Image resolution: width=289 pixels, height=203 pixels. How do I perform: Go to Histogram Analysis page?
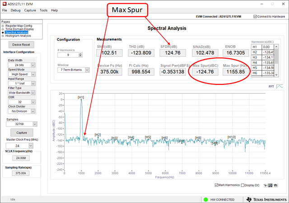18,36
